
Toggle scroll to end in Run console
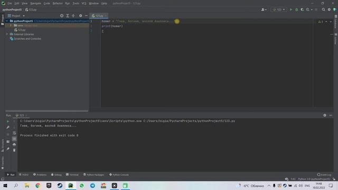(x=14, y=138)
